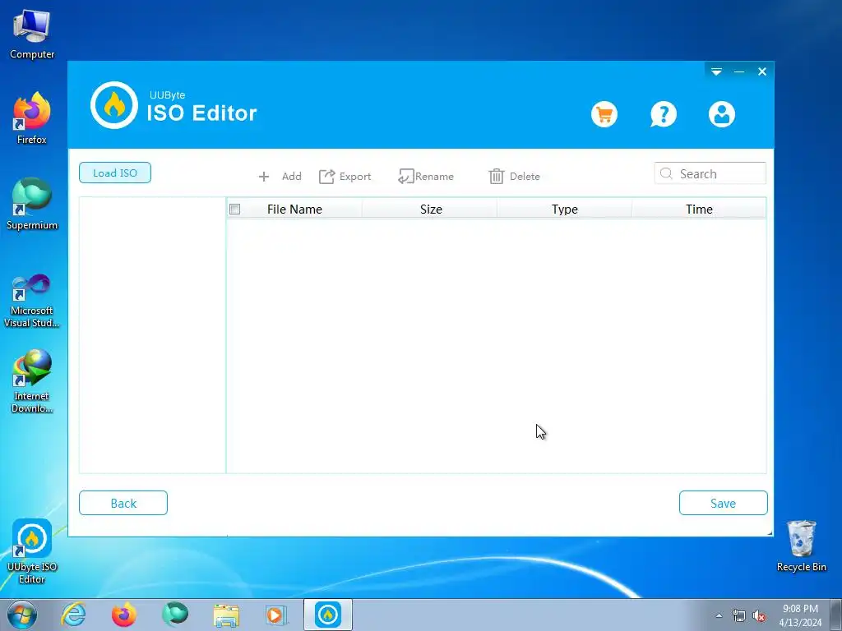Select the UUbyte ISO Editor desktop shortcut
This screenshot has height=631, width=842.
32,551
